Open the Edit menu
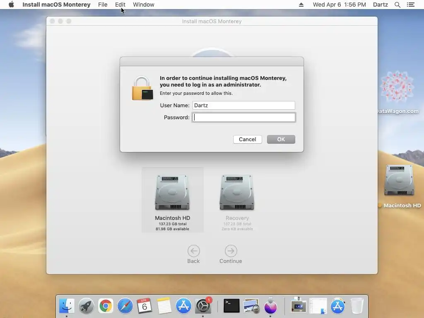The width and height of the screenshot is (424, 318). coord(120,5)
